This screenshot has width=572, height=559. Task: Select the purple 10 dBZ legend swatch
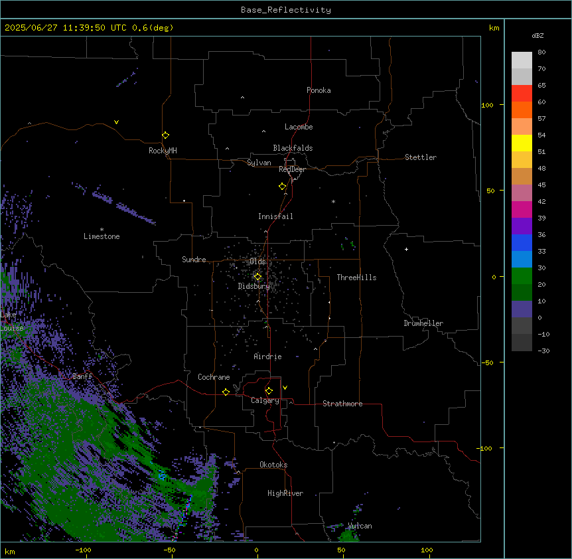click(522, 309)
